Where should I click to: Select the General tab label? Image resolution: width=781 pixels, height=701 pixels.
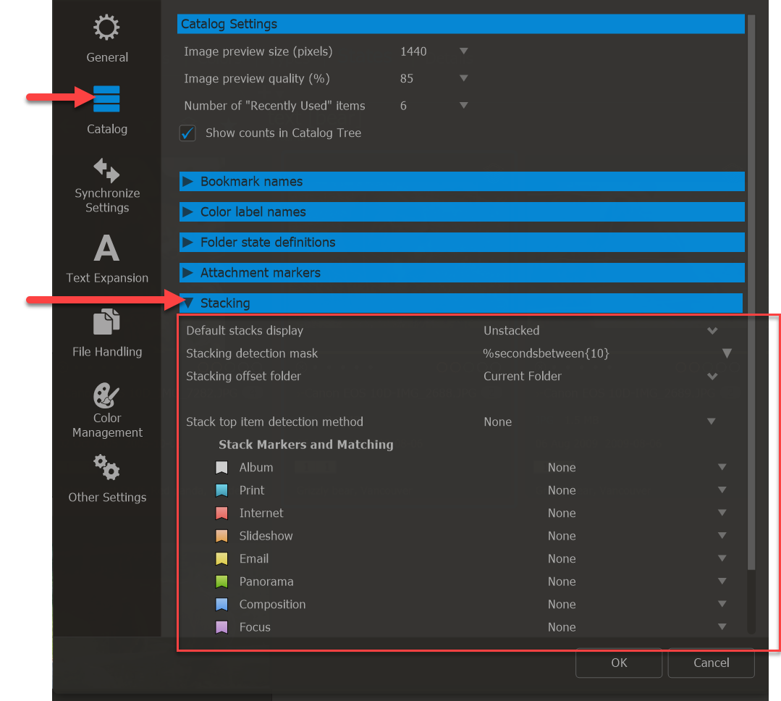tap(107, 57)
